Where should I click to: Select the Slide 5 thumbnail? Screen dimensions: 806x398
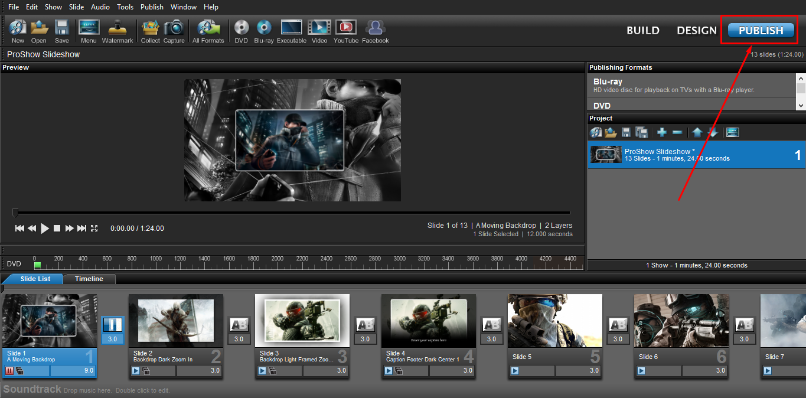[x=555, y=321]
